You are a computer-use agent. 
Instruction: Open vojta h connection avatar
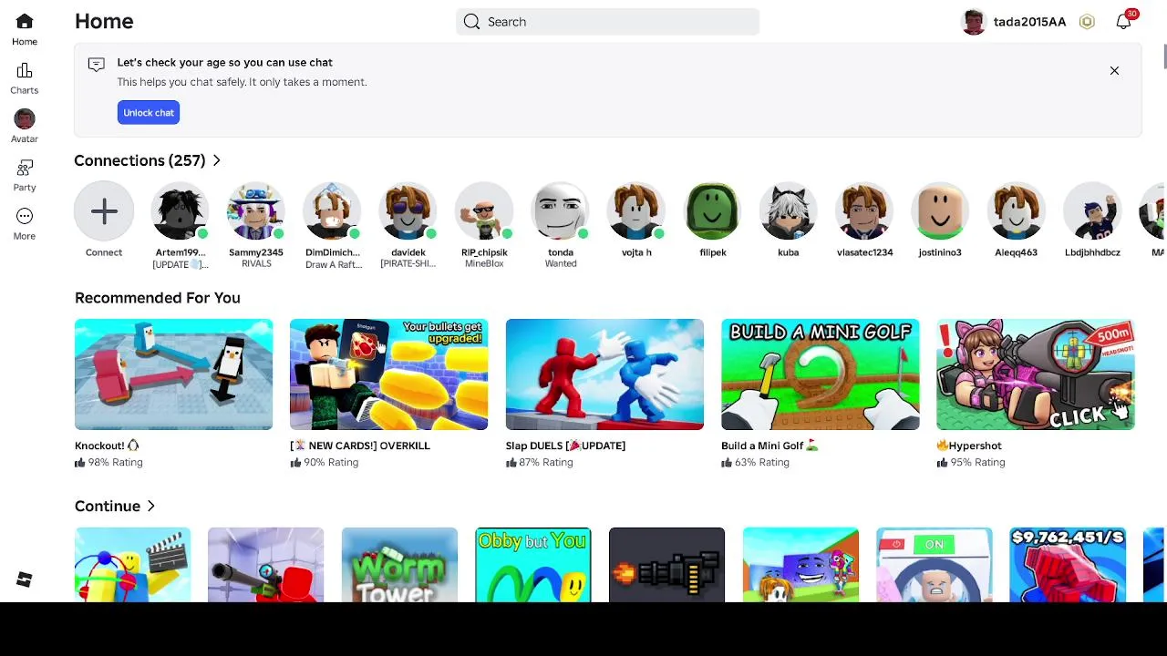[636, 211]
